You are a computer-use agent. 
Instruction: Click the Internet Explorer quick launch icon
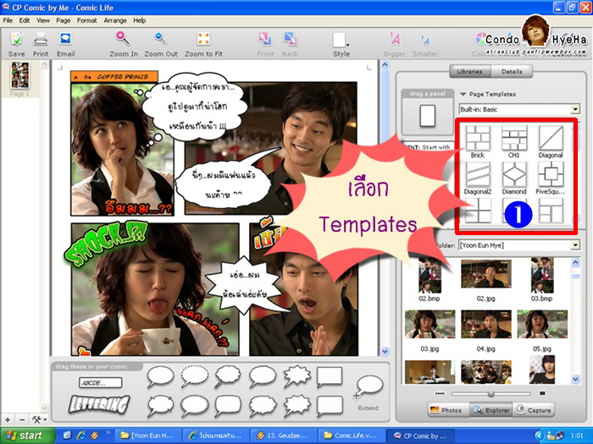click(x=81, y=436)
